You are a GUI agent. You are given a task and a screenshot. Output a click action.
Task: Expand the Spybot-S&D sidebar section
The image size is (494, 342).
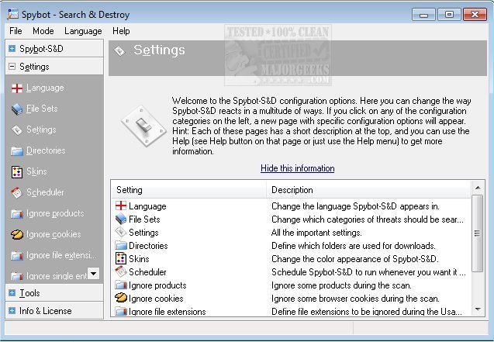[12, 49]
